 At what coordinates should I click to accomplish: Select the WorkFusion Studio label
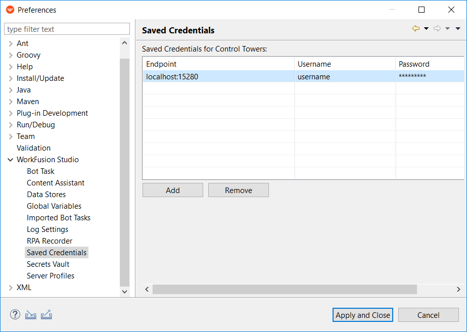48,160
